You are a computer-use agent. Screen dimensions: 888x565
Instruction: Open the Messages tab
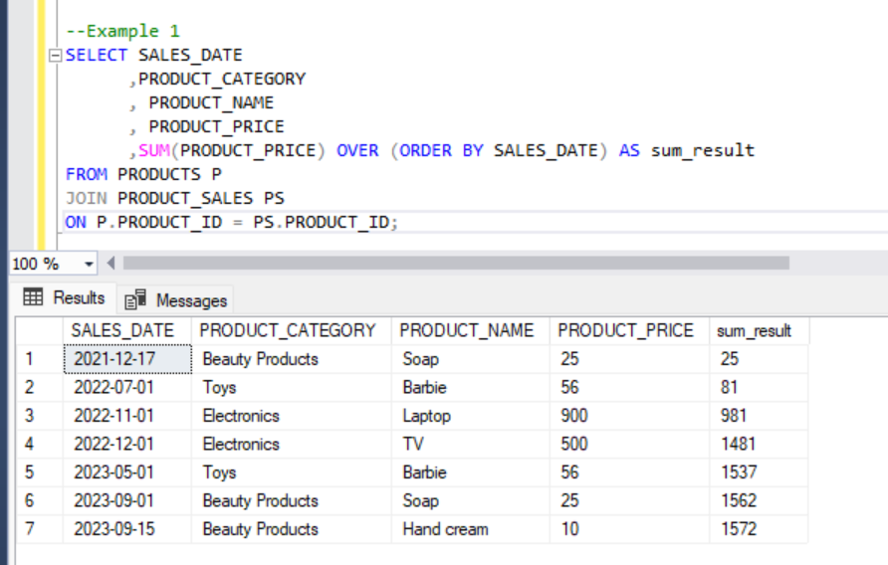tap(178, 299)
